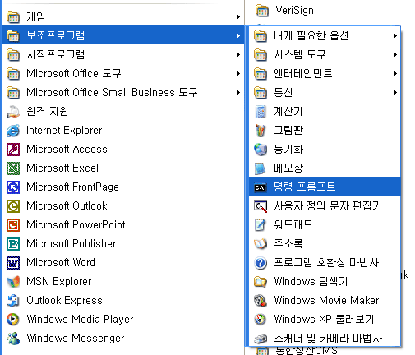Open Microsoft Office 도구 folder entry
The width and height of the screenshot is (415, 355).
pyautogui.click(x=122, y=74)
